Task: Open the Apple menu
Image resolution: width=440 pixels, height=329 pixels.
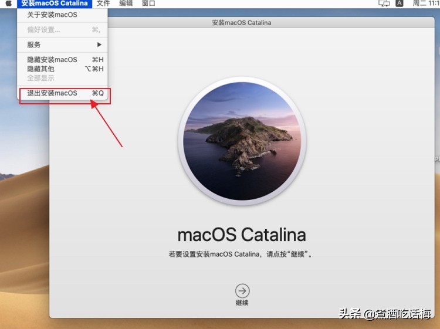Action: (x=8, y=4)
